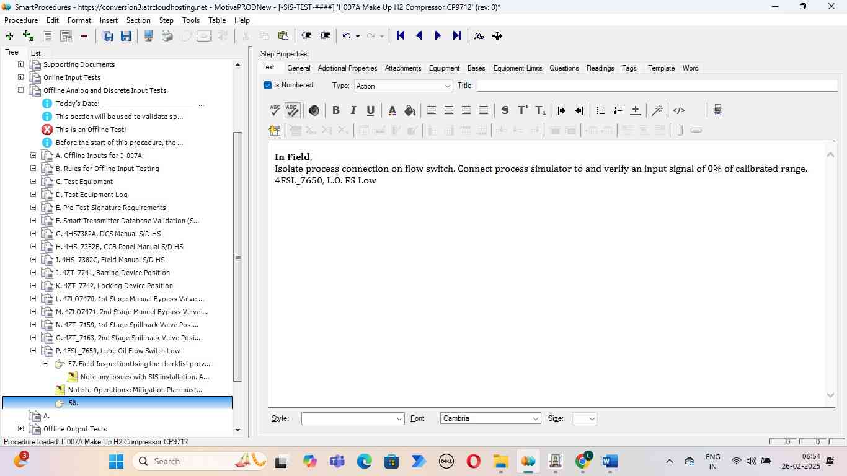The width and height of the screenshot is (847, 476).
Task: Click the printer icon in text editor toolbar
Action: click(x=718, y=110)
